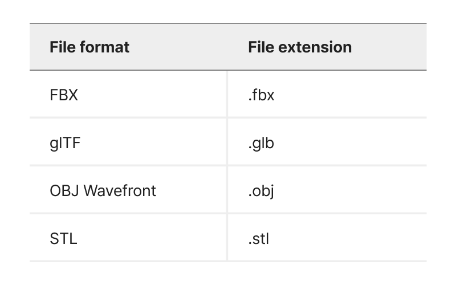Click the dark top border above the header
Screen dimensions: 456x285
click(228, 23)
